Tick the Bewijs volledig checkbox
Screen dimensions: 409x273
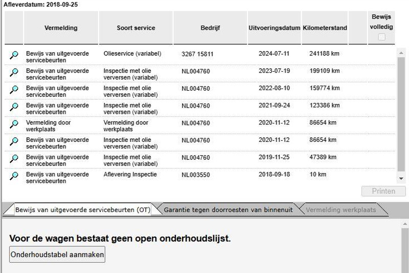[381, 37]
